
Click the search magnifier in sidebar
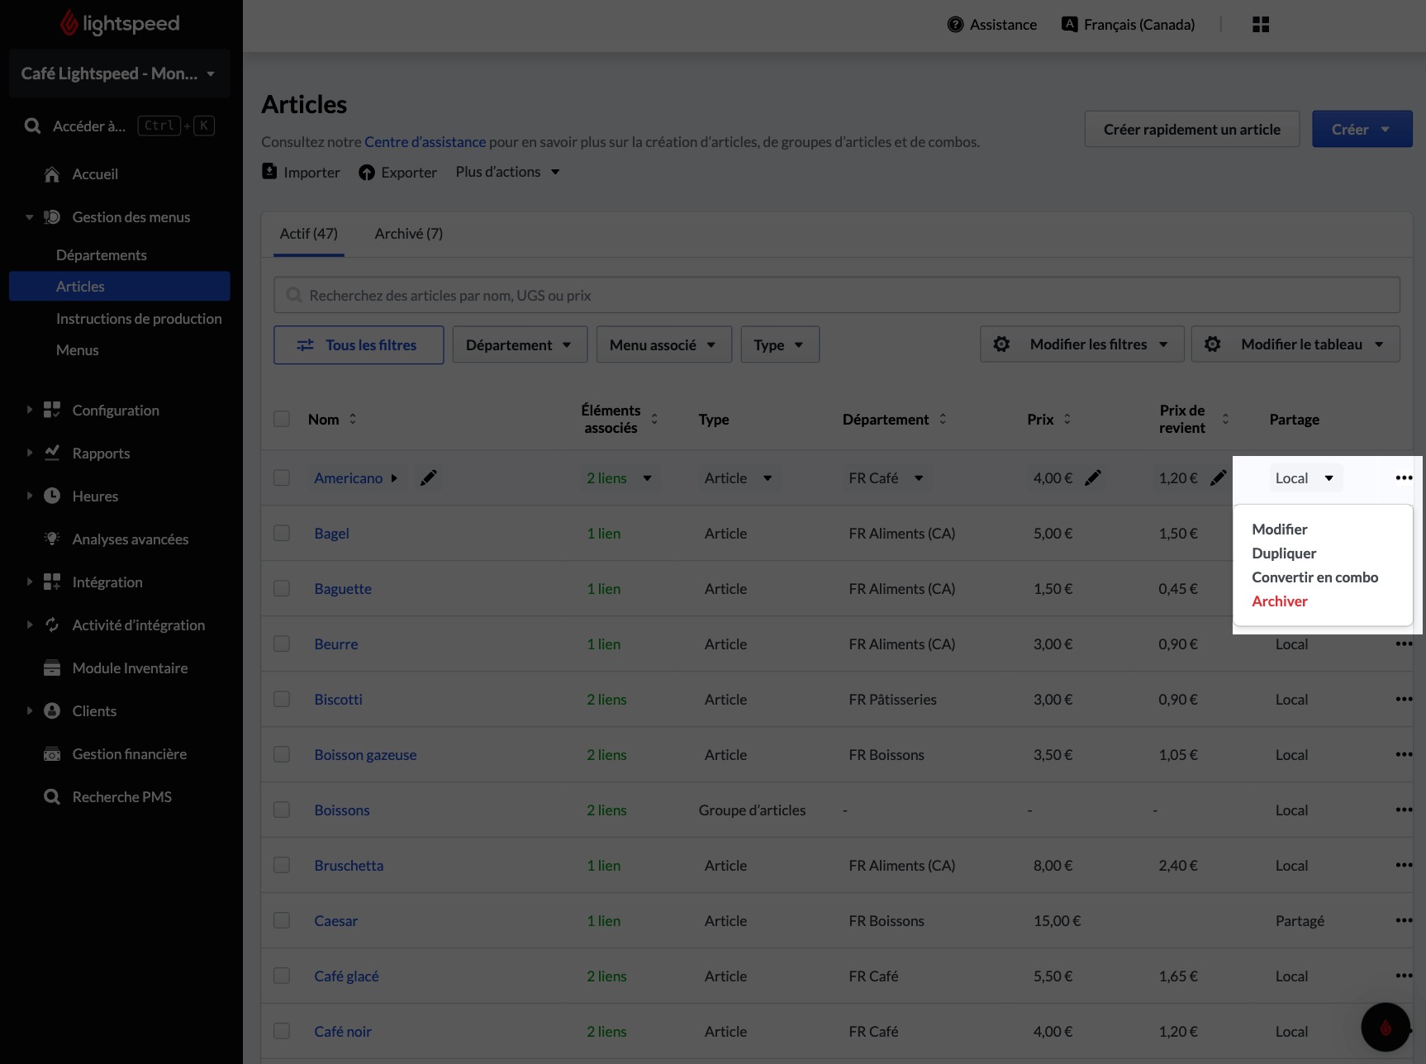tap(32, 126)
